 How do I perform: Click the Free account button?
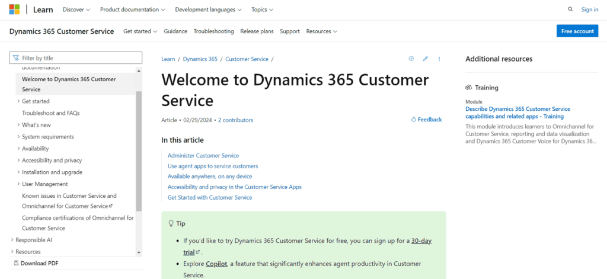tap(577, 31)
